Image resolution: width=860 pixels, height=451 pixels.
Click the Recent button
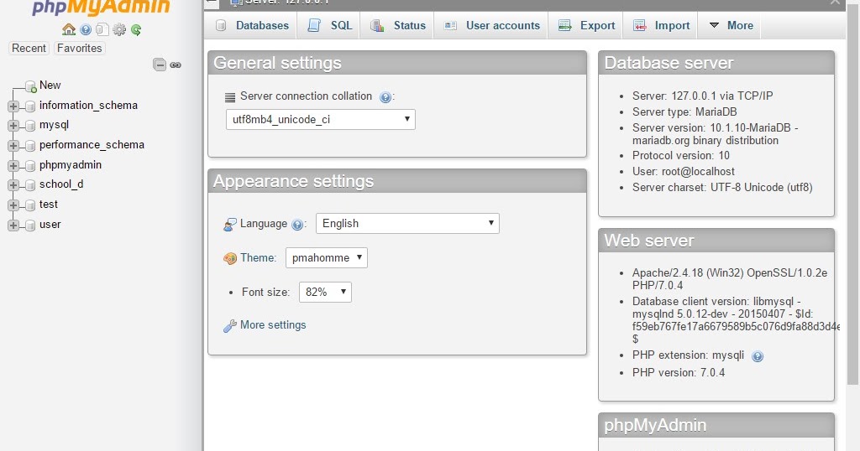tap(29, 48)
